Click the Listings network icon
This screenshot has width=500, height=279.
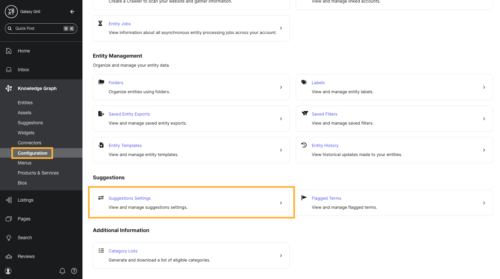click(8, 200)
